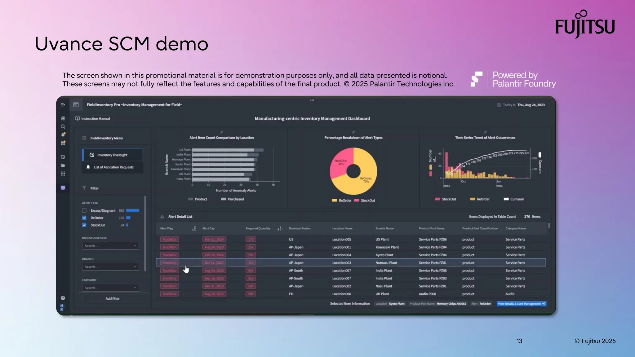Toggle StockOut legend under the donut chart
635x357 pixels.
click(365, 201)
